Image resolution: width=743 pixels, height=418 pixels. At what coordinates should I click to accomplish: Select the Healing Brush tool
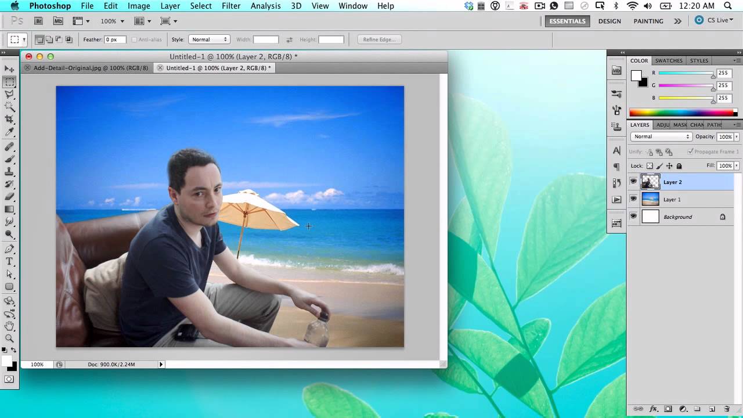[9, 147]
